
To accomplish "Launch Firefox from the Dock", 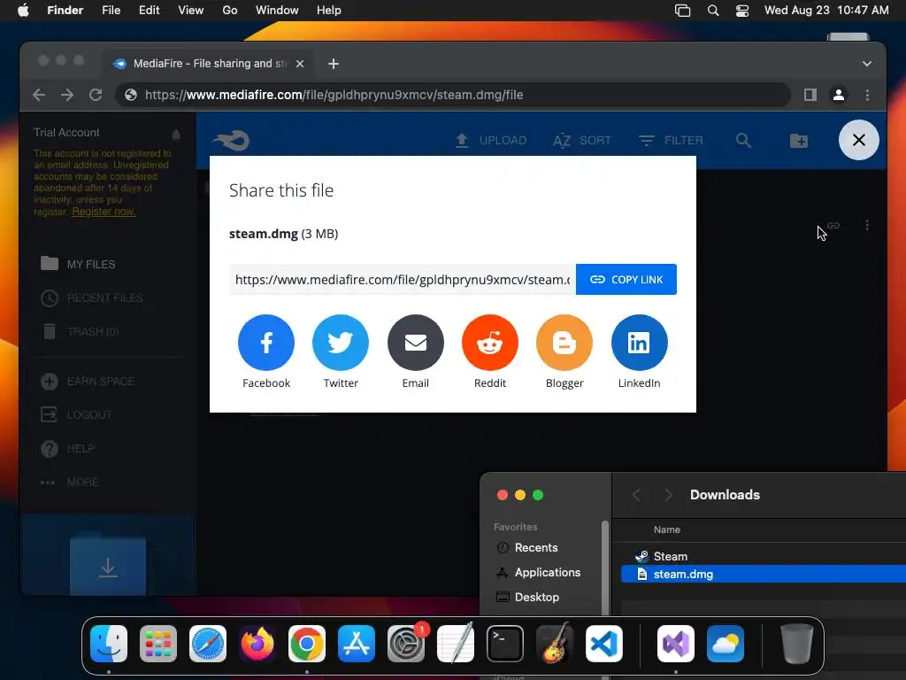I will coord(257,644).
